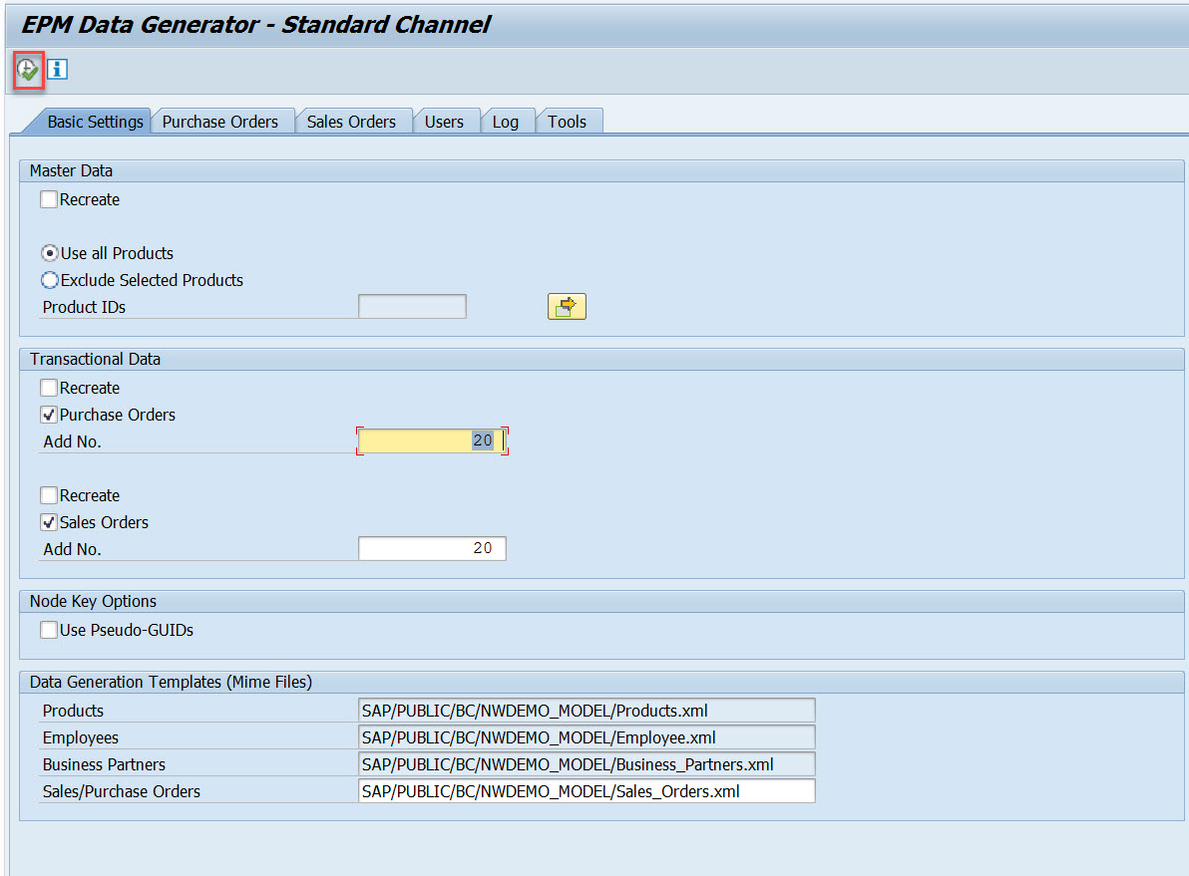Uncheck the Purchase Orders checkbox
1189x876 pixels.
point(48,415)
